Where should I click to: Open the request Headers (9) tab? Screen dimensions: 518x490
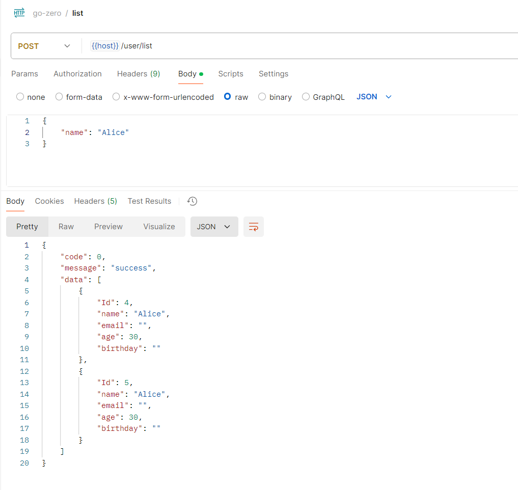tap(139, 74)
